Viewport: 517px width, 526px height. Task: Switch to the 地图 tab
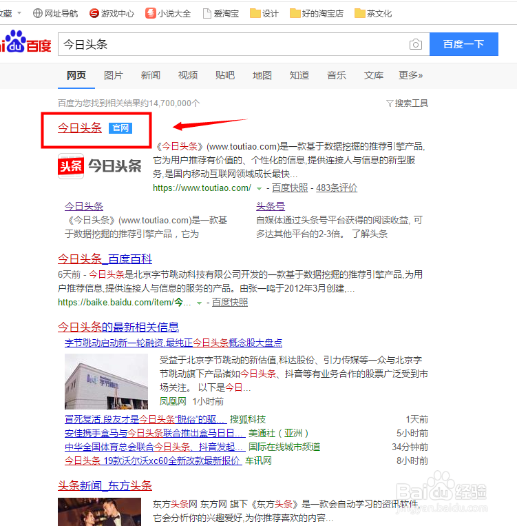(x=262, y=75)
